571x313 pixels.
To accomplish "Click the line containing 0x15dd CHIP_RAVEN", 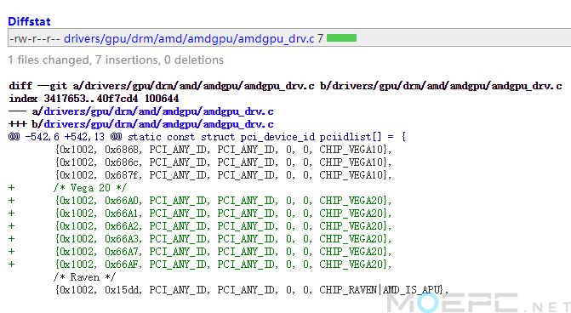I will point(251,290).
